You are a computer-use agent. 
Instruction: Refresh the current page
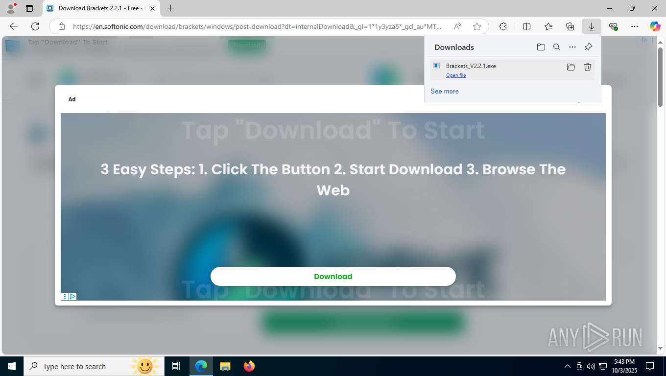(x=35, y=26)
